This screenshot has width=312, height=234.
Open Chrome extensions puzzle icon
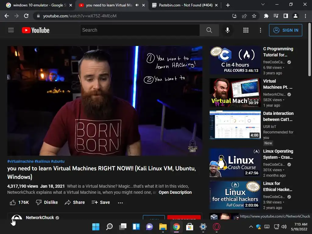click(266, 16)
